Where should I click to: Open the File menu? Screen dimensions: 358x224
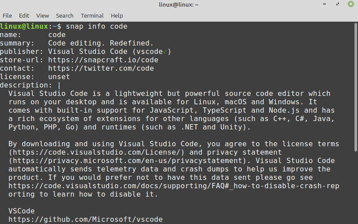click(7, 15)
